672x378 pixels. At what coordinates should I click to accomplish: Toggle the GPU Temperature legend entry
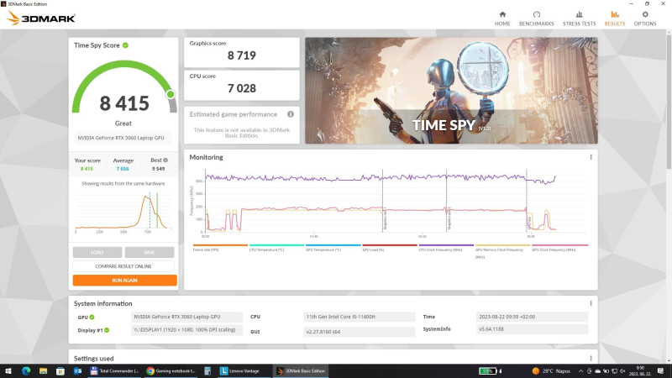point(333,248)
